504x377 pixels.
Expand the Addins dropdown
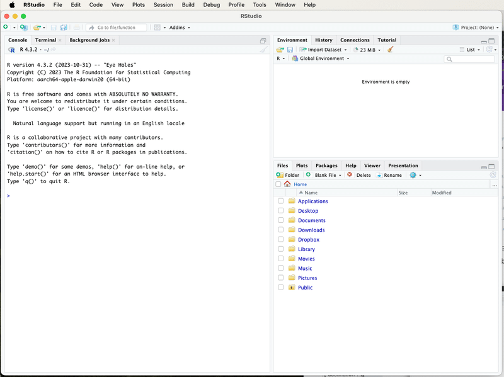click(x=180, y=28)
